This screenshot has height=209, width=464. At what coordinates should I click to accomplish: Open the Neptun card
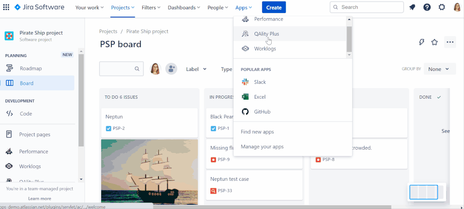(x=150, y=122)
